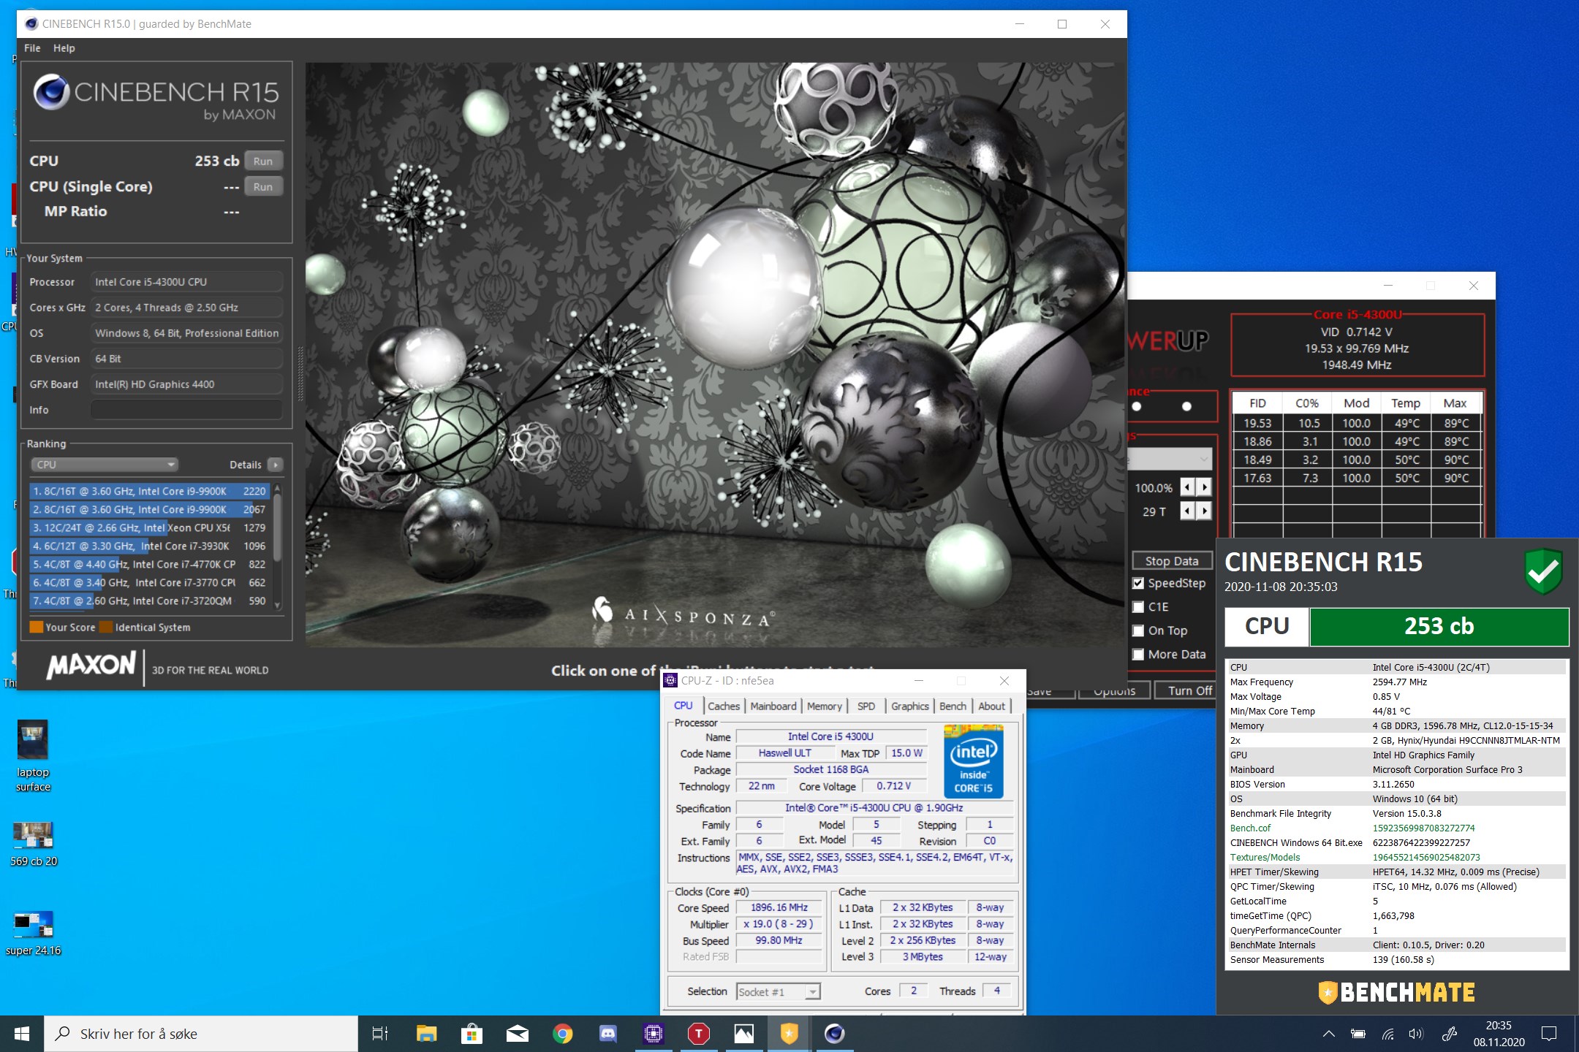Viewport: 1579px width, 1052px height.
Task: Enable the C1E checkbox
Action: (1138, 607)
